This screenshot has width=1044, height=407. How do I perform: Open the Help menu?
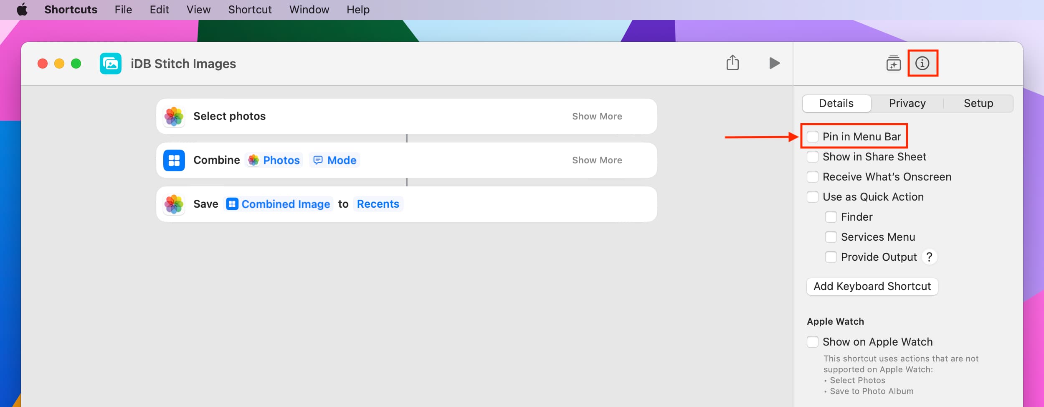coord(358,9)
